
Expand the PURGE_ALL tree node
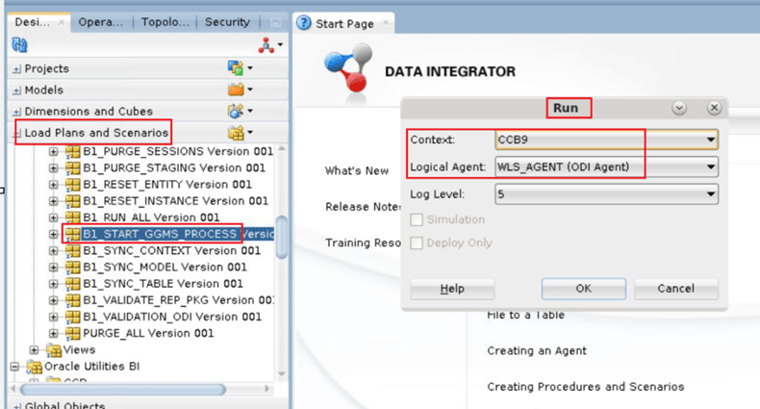pyautogui.click(x=53, y=333)
